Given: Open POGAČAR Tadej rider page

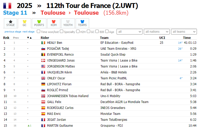Looking at the screenshot, I should (58, 49).
